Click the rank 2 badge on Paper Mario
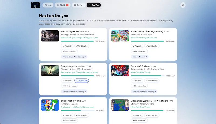 coord(113,32)
